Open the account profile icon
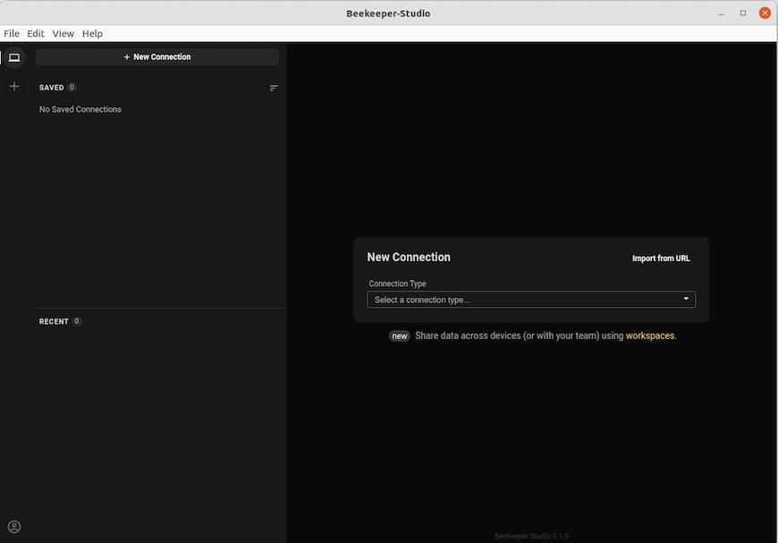 14,527
